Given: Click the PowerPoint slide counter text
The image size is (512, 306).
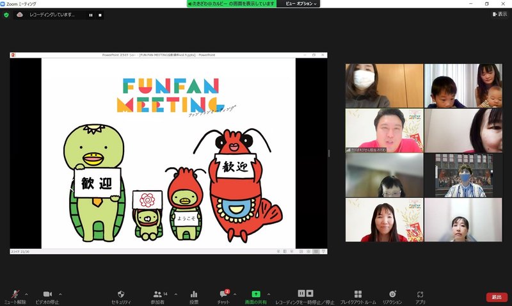Looking at the screenshot, I should point(20,252).
